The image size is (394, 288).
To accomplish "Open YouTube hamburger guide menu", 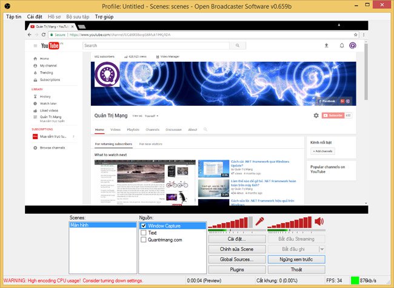I will coord(35,45).
